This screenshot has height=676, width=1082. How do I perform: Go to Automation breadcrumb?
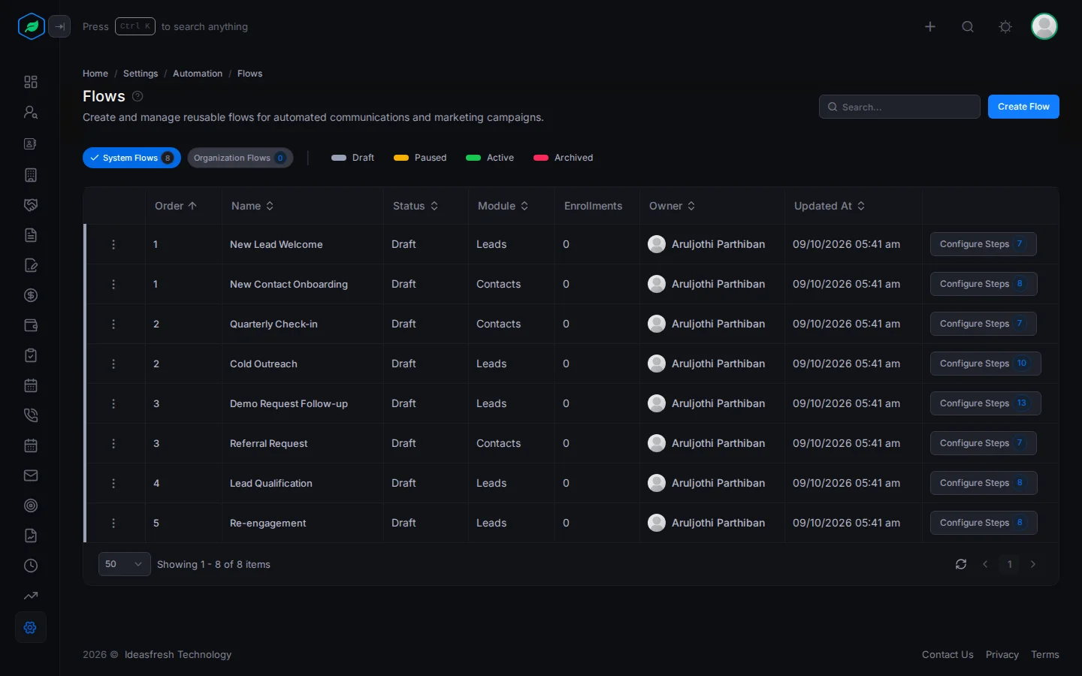[x=198, y=74]
